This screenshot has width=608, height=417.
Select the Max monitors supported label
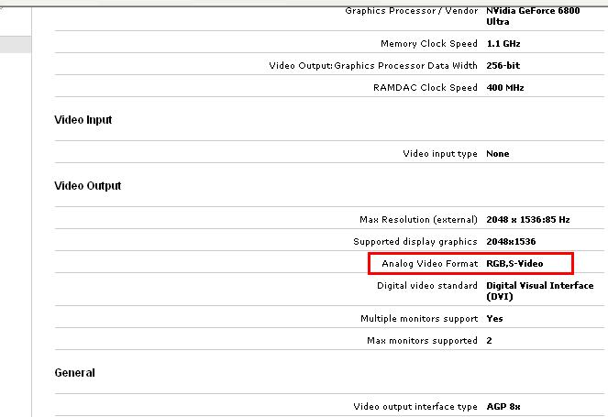pyautogui.click(x=422, y=341)
